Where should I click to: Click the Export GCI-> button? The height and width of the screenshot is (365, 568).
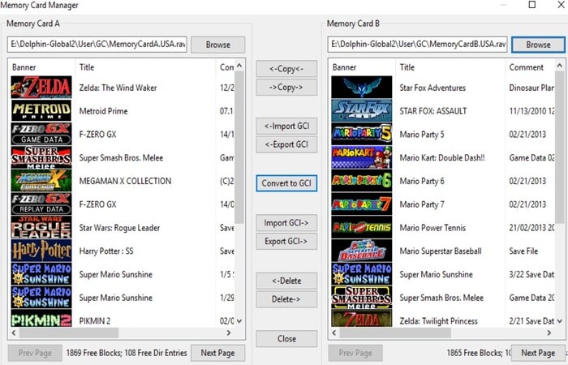(286, 241)
